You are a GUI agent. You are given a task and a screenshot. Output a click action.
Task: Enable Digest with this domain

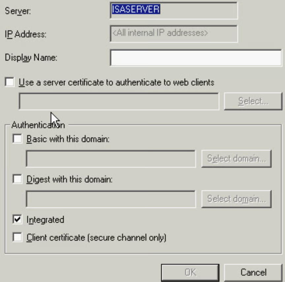coord(17,179)
